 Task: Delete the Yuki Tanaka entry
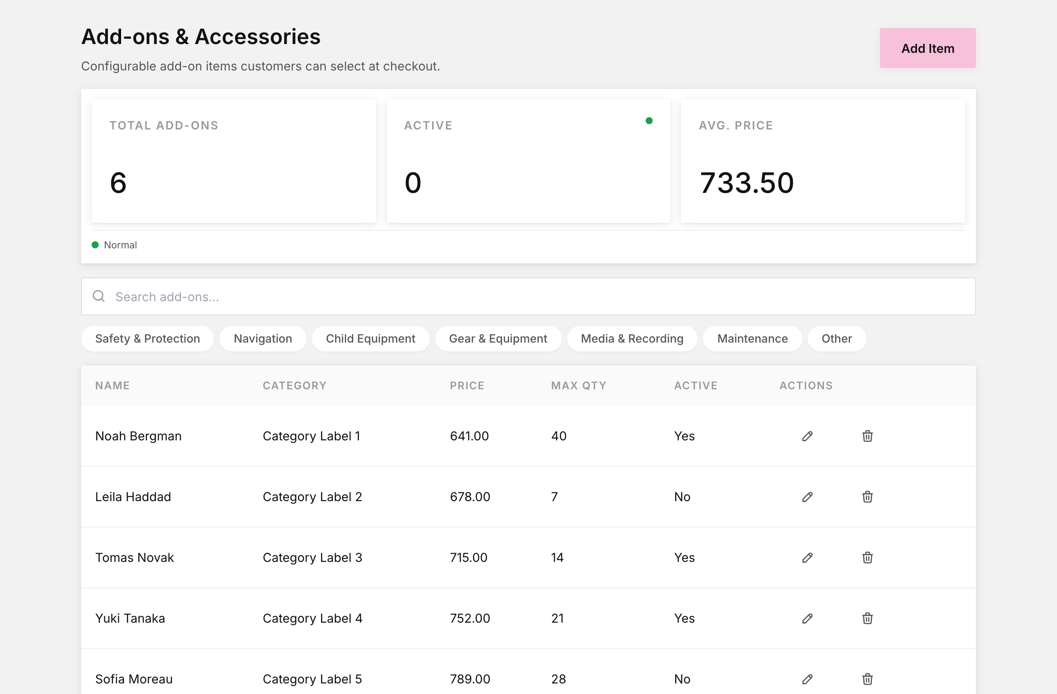867,619
